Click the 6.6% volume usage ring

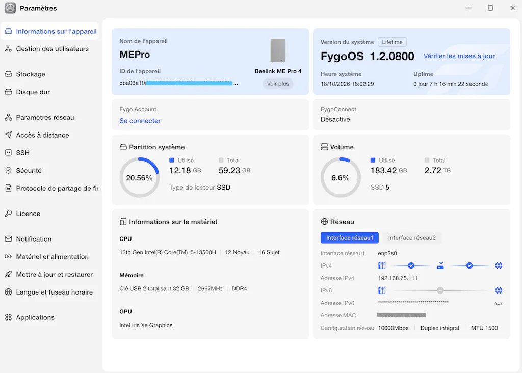coord(341,177)
